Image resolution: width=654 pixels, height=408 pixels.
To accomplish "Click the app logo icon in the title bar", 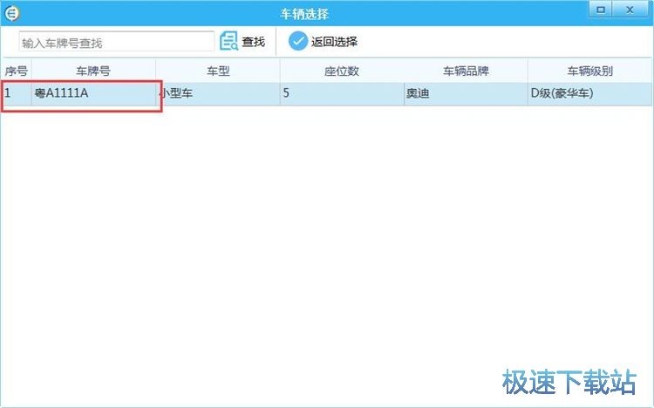I will [11, 13].
